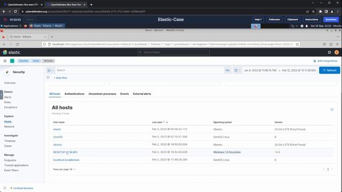Open Rules in Security sidebar
This screenshot has width=342, height=192.
[x=7, y=102]
